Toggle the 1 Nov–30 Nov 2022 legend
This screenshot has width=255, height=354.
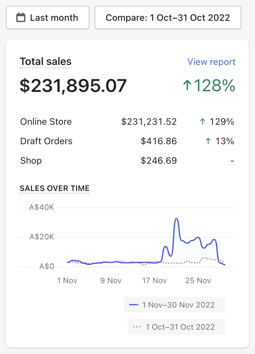(x=175, y=305)
